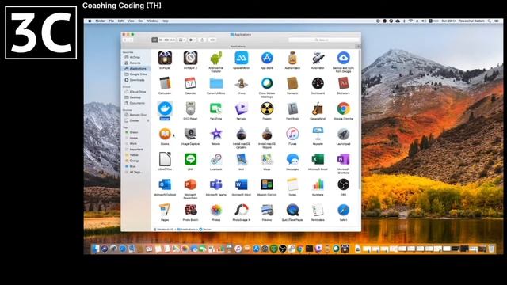Open the Numbers app
The width and height of the screenshot is (507, 285).
[318, 184]
